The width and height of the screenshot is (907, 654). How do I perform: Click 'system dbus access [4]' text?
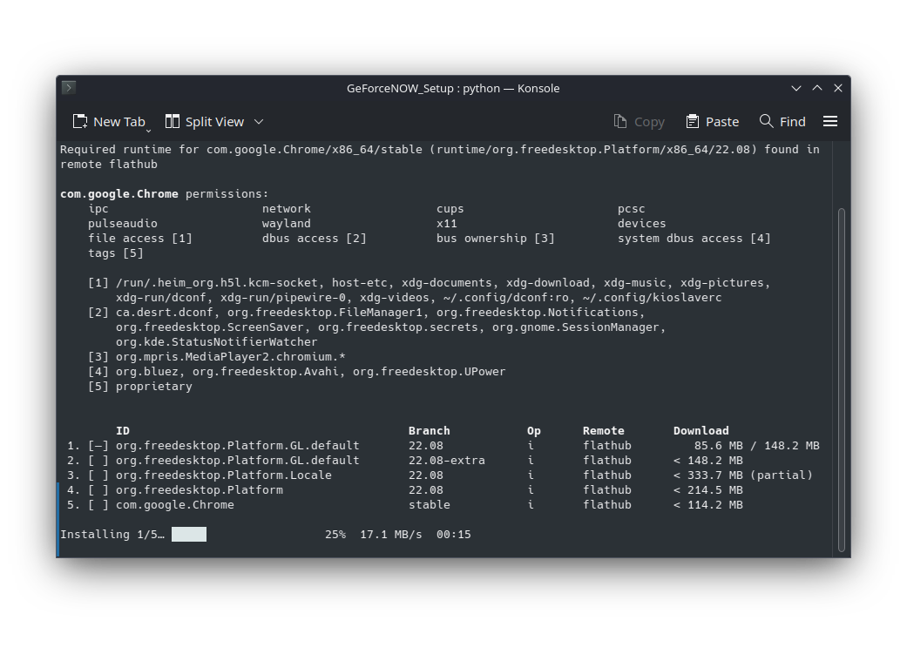694,239
